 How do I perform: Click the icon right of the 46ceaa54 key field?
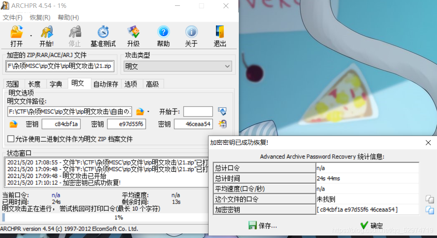pyautogui.click(x=222, y=124)
